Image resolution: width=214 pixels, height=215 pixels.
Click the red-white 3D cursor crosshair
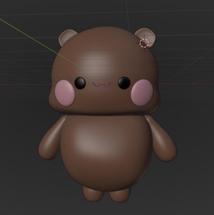pyautogui.click(x=144, y=43)
